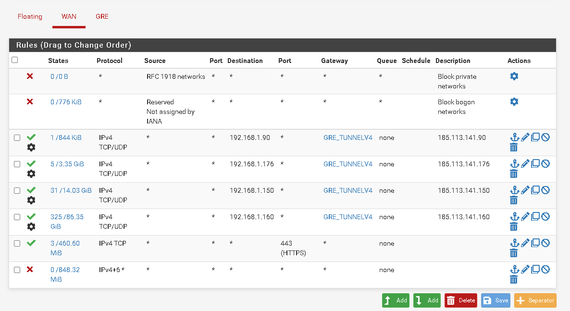The width and height of the screenshot is (570, 311).
Task: Select checkbox for 443 (HTTPS) rule
Action: point(17,243)
